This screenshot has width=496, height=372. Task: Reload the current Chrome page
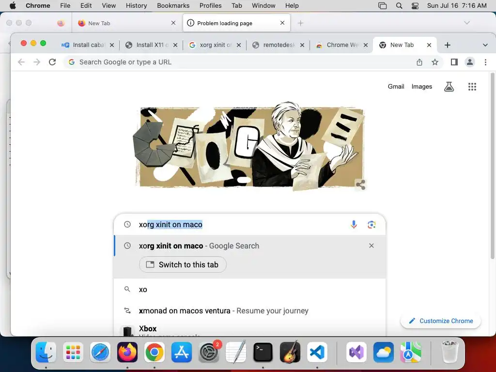pyautogui.click(x=52, y=62)
